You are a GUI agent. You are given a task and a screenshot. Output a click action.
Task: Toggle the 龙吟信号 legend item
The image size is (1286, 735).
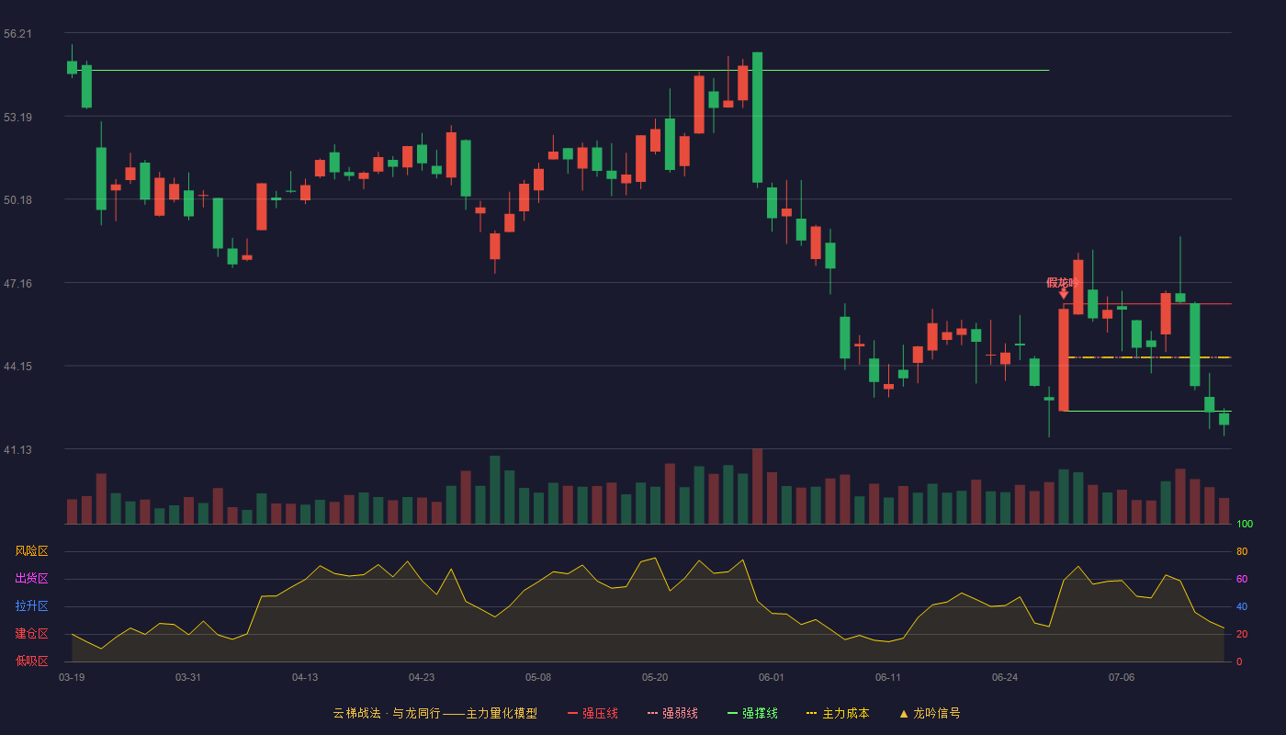930,713
